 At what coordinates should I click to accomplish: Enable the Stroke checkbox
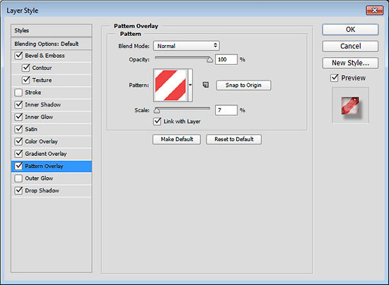18,92
